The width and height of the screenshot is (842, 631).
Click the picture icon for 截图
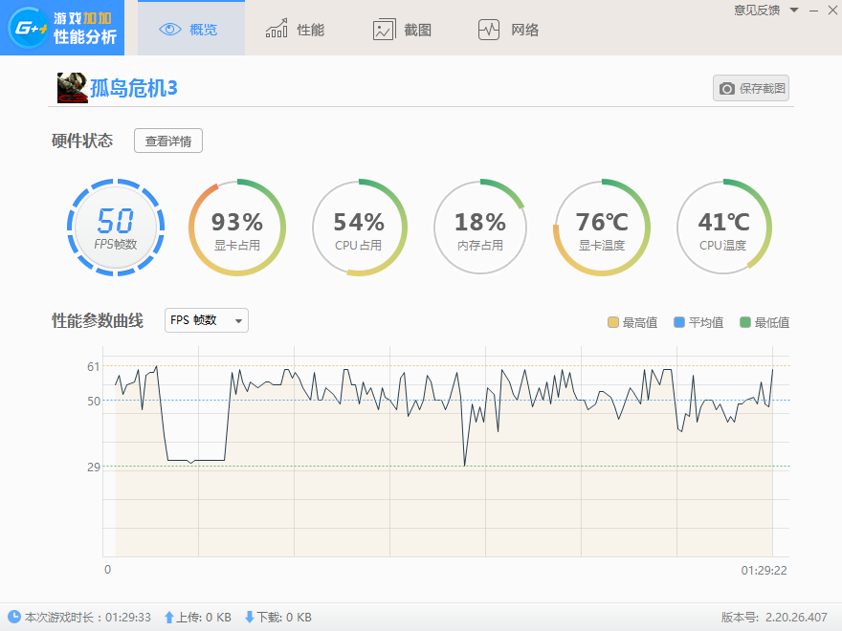pyautogui.click(x=384, y=30)
